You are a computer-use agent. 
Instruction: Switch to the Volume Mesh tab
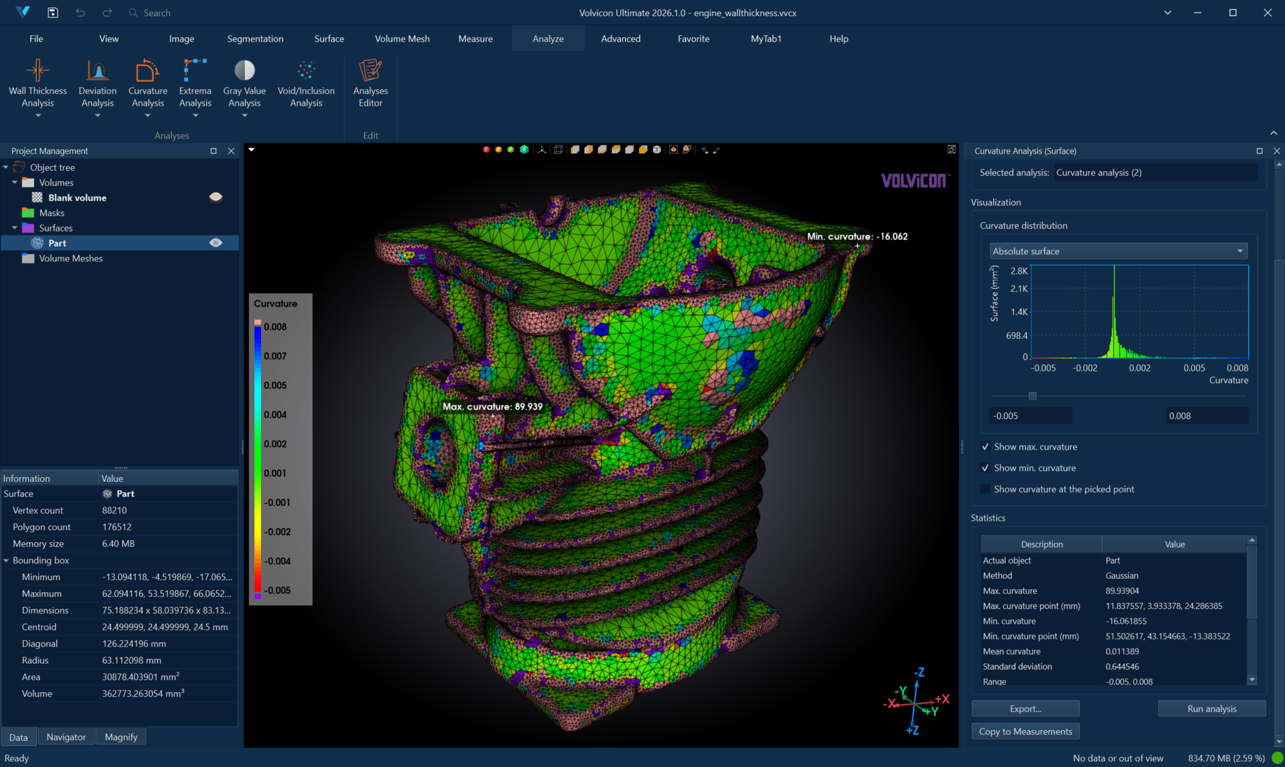click(x=402, y=39)
